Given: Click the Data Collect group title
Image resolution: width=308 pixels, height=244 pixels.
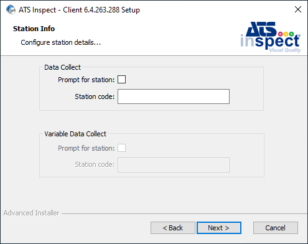Looking at the screenshot, I should (62, 67).
